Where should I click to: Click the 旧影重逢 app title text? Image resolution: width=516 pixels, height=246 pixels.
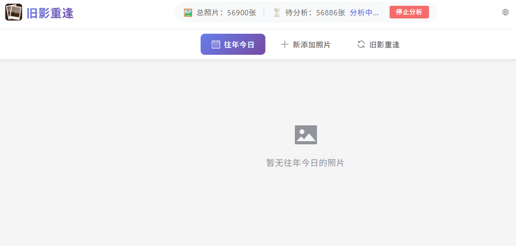(50, 13)
